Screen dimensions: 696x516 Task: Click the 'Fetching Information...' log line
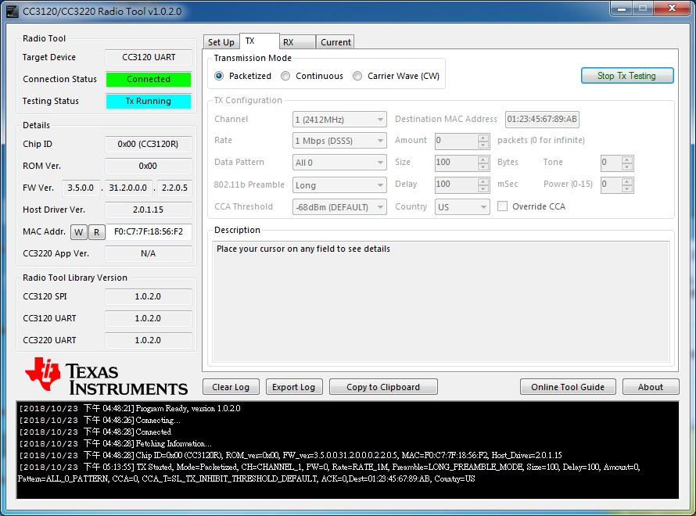click(116, 443)
